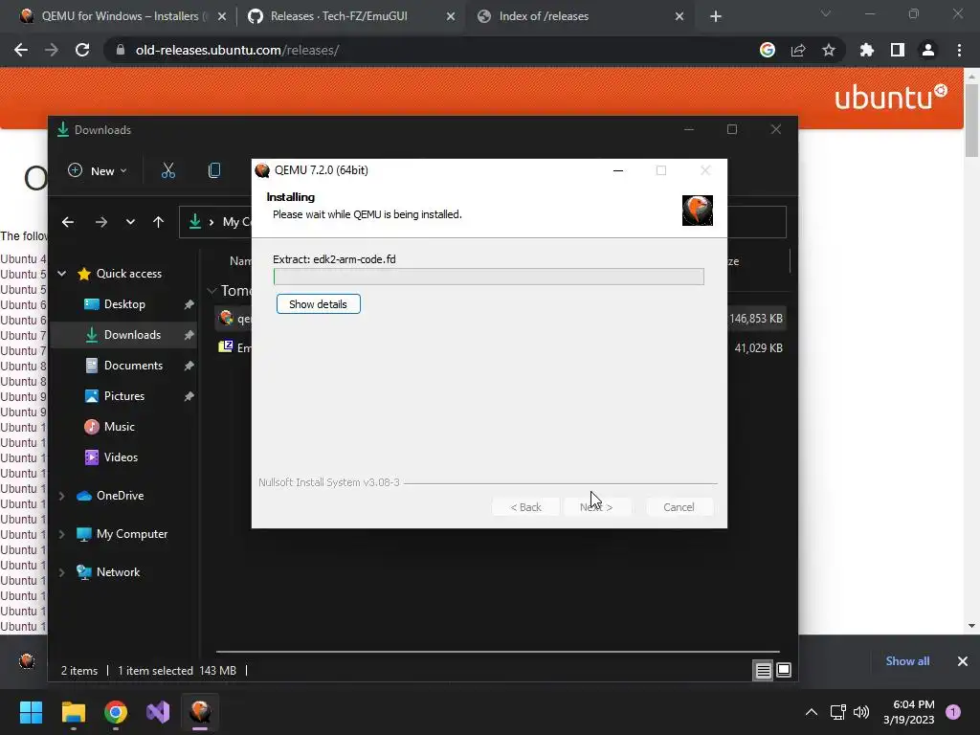Go back in File Explorer

68,222
